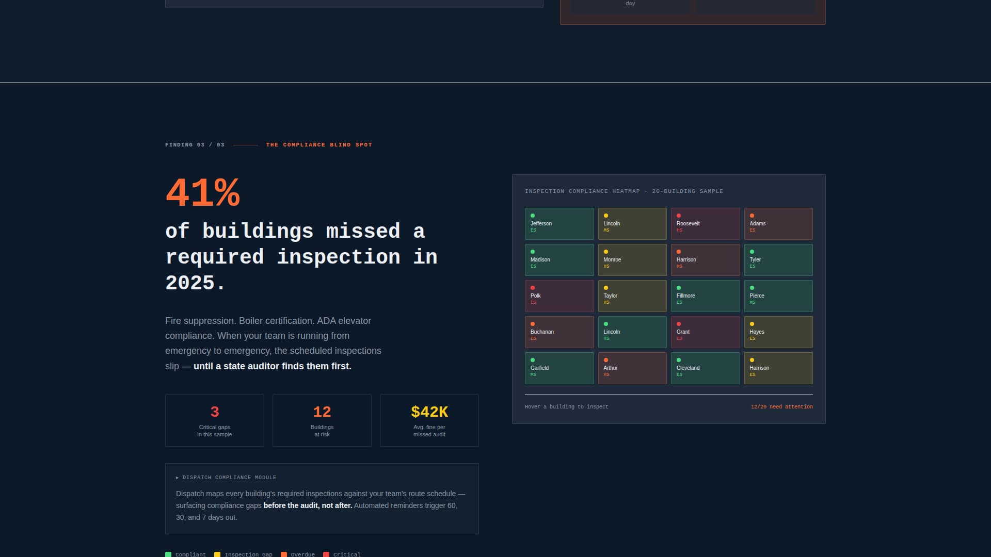The width and height of the screenshot is (991, 557).
Task: Click the 'FINDING 03 / 03' label
Action: point(195,145)
